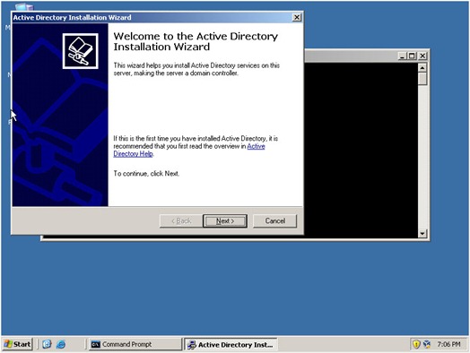Minimize the Command Prompt window

pyautogui.click(x=403, y=56)
